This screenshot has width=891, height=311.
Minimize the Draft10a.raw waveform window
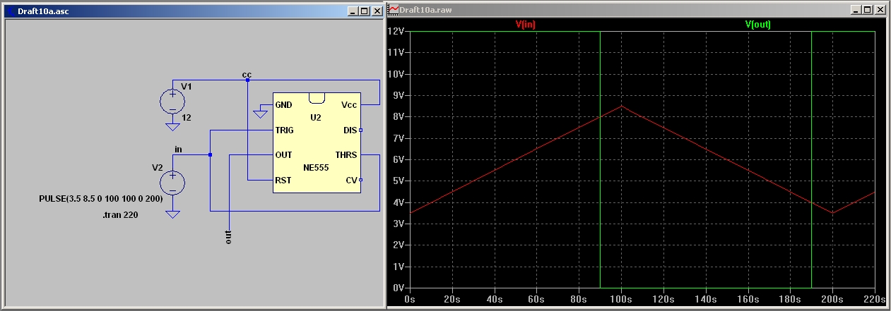click(x=857, y=10)
